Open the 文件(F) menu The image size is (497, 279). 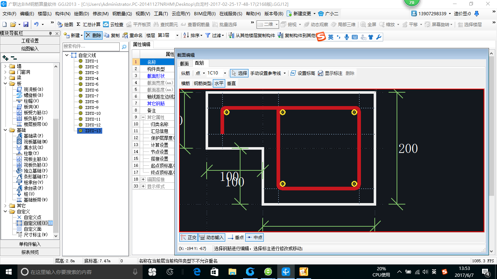9,13
